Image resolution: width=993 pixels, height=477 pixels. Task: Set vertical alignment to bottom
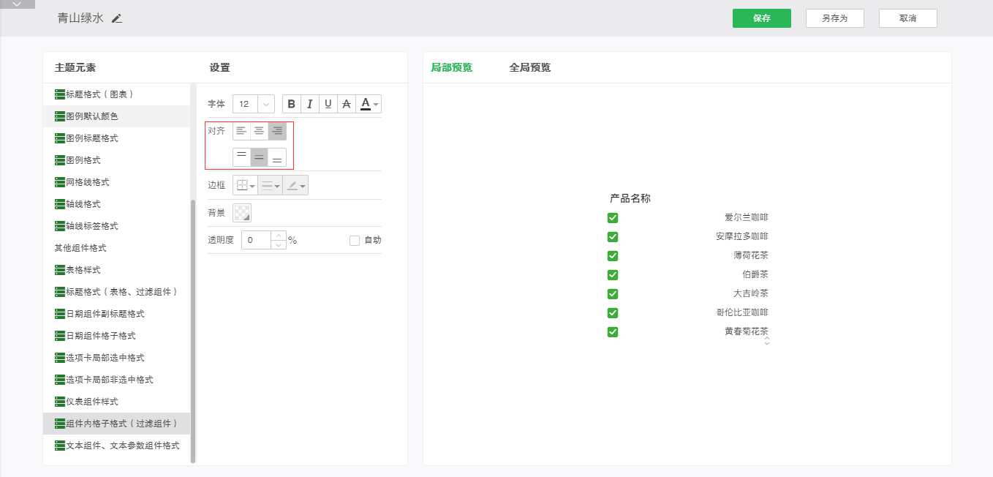point(277,157)
